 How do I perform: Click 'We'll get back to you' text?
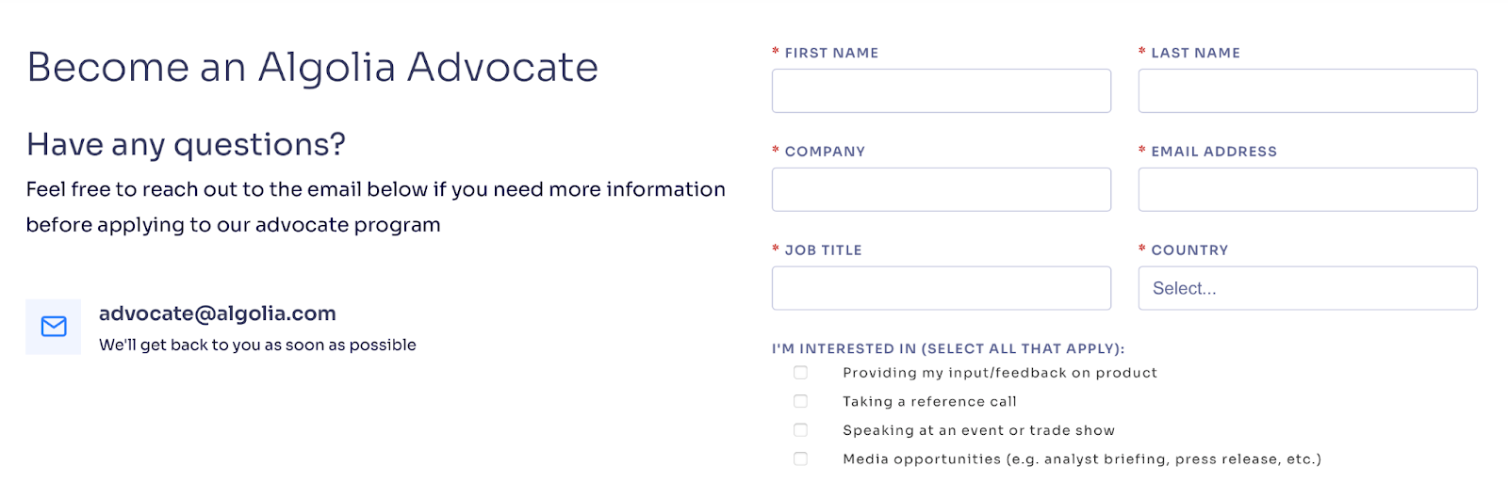point(257,345)
